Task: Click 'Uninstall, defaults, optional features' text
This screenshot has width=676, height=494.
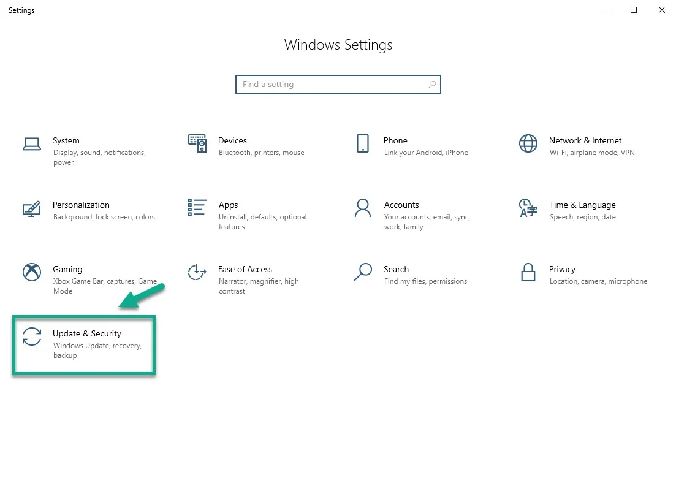Action: 262,222
